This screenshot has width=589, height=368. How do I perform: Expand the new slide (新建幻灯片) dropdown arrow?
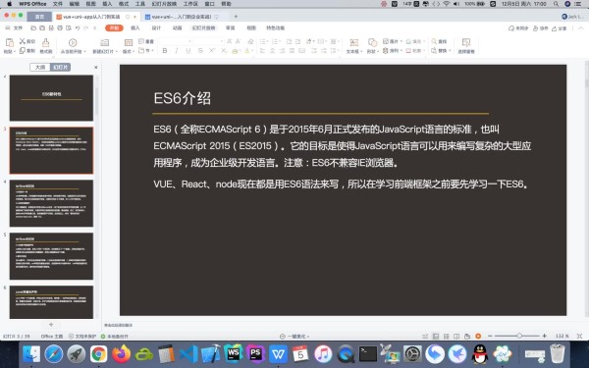(x=117, y=51)
